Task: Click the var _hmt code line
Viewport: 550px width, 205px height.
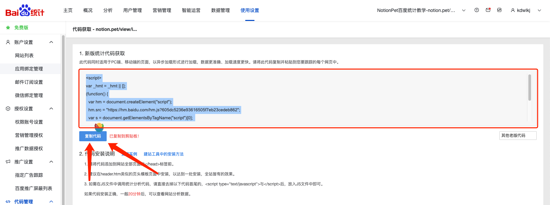Action: pos(106,86)
